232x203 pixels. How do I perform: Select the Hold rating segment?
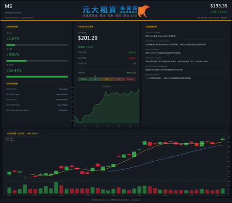click(107, 79)
